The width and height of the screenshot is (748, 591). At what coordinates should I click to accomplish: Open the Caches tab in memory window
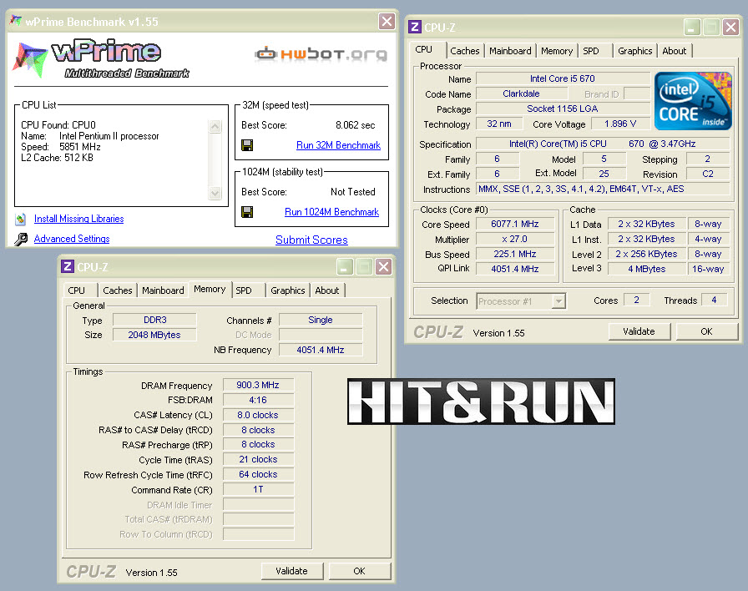coord(118,290)
